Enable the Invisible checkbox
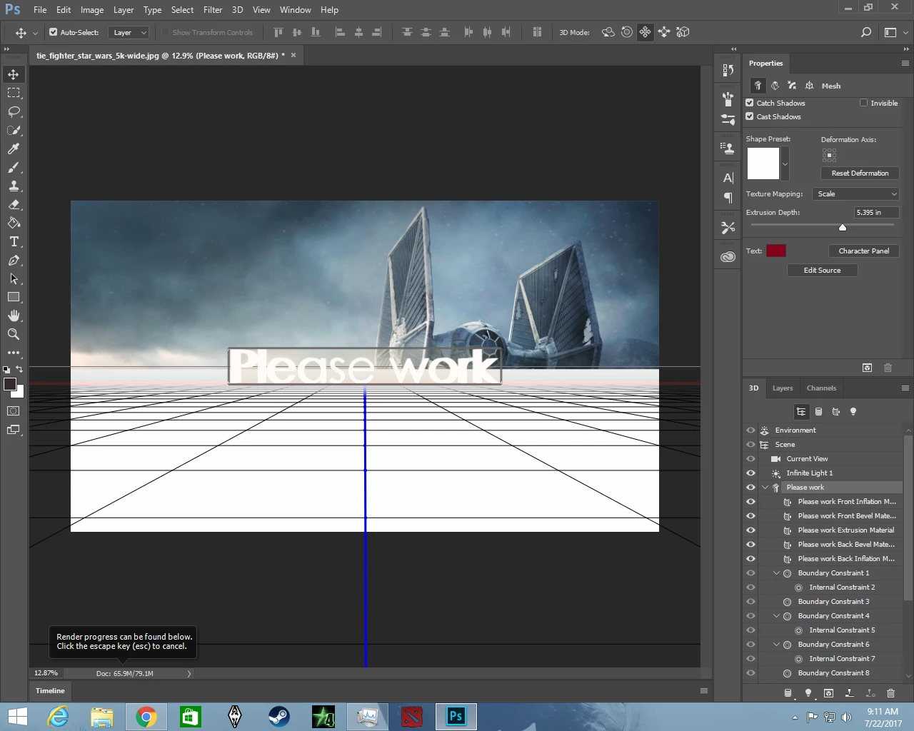Viewport: 914px width, 731px height. pos(863,103)
